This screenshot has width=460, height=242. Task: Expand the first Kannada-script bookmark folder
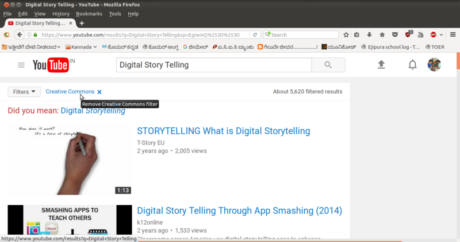tap(31, 47)
